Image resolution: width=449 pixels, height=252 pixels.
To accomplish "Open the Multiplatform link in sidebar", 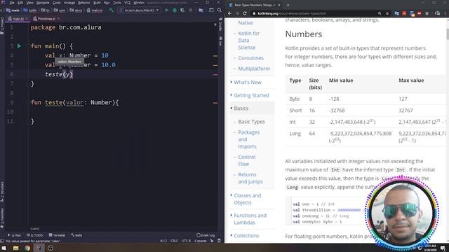I will [x=254, y=69].
